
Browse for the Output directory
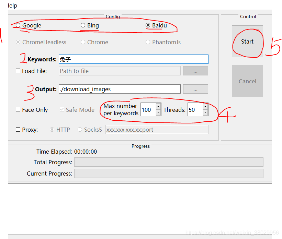[x=195, y=89]
